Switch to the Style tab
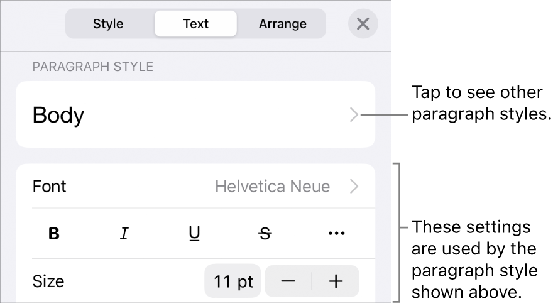The height and width of the screenshot is (306, 553). pos(108,25)
